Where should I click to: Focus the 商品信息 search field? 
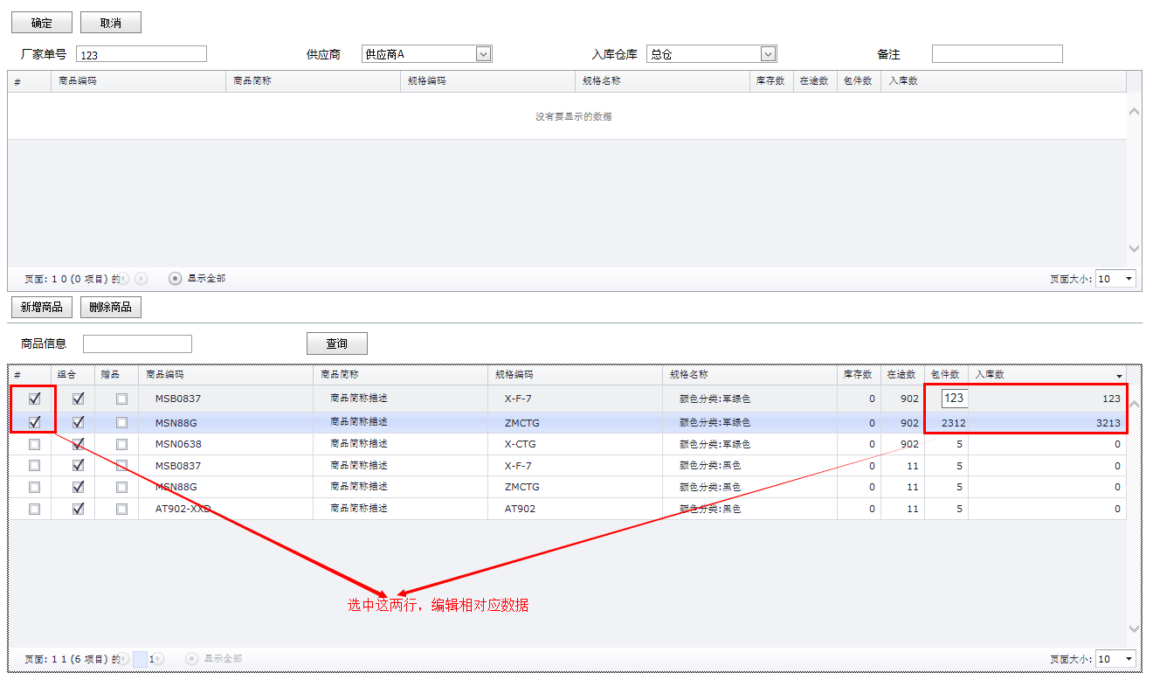137,343
